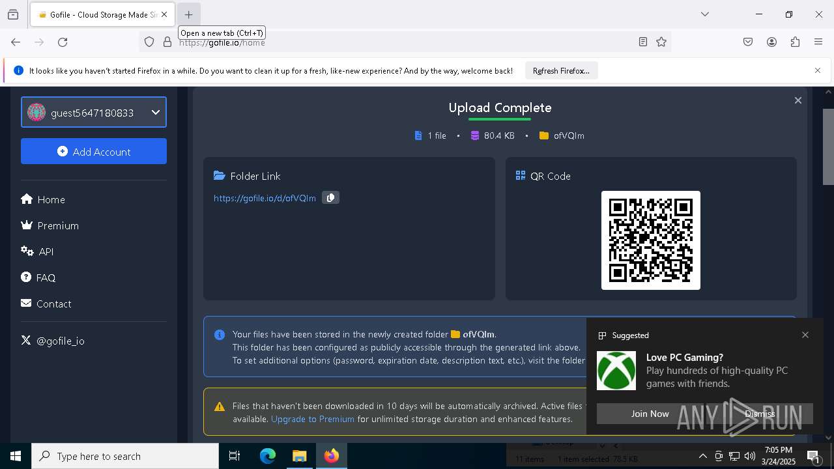The height and width of the screenshot is (469, 834).
Task: Open the extensions puzzle icon
Action: tap(795, 42)
